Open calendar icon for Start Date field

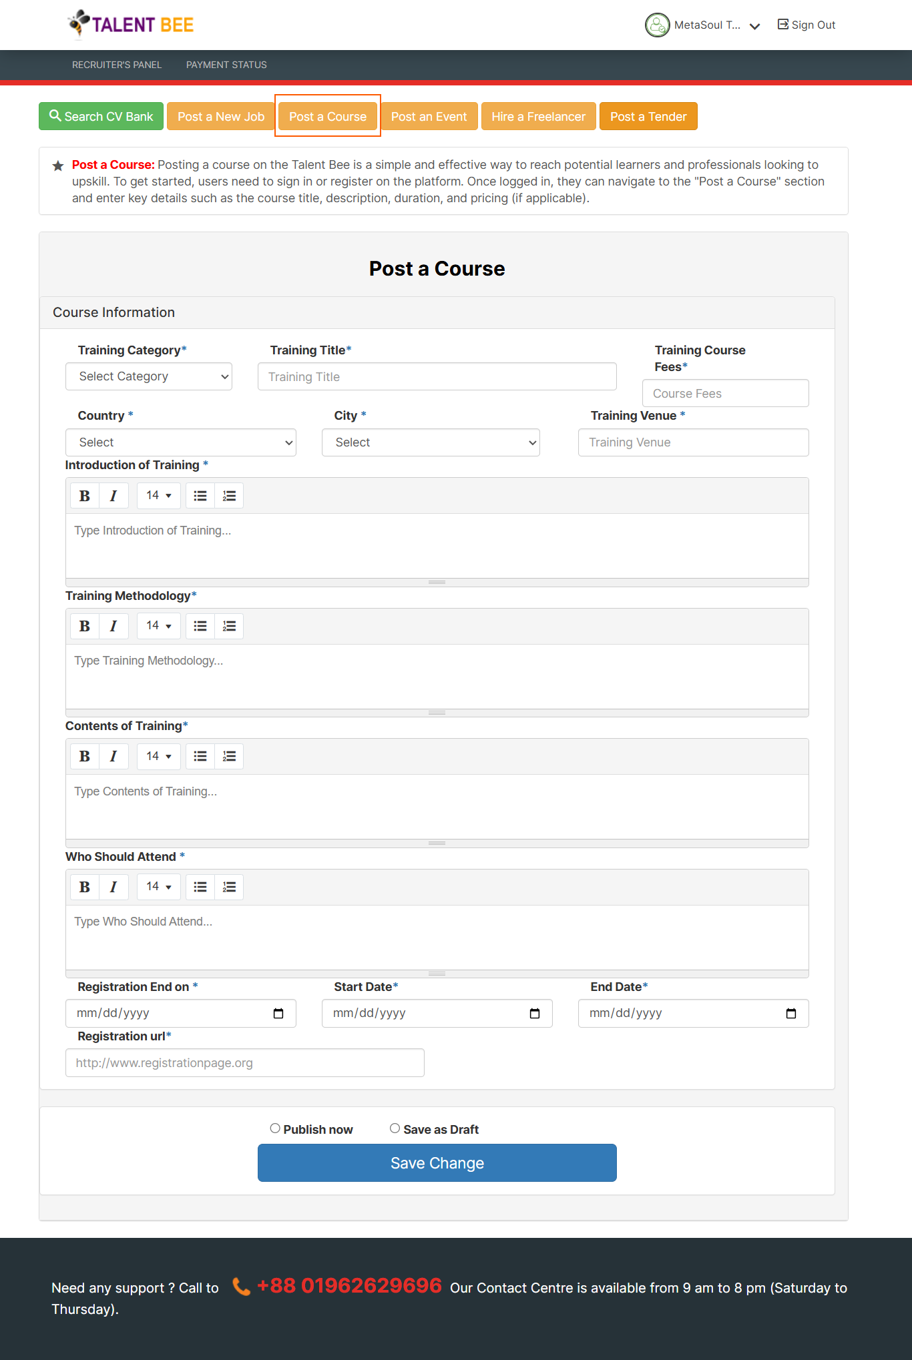point(535,1014)
